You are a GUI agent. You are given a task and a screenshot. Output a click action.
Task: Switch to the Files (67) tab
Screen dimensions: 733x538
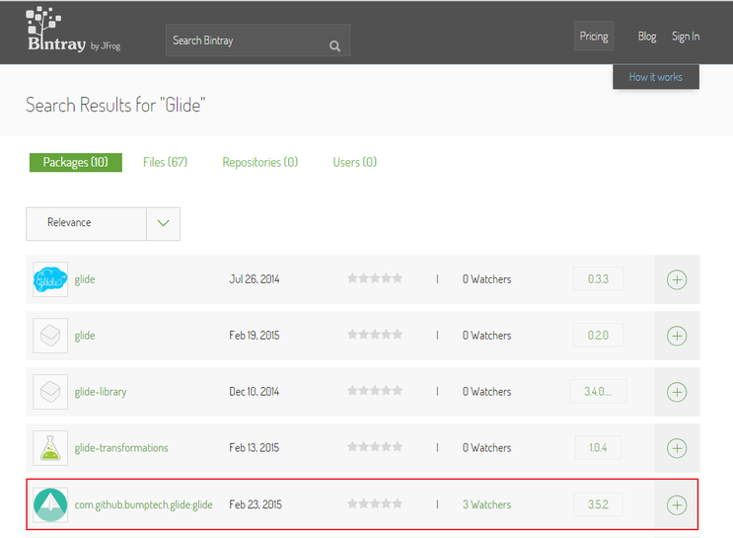(x=165, y=162)
